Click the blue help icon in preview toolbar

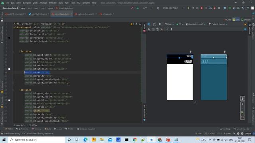[x=245, y=29]
